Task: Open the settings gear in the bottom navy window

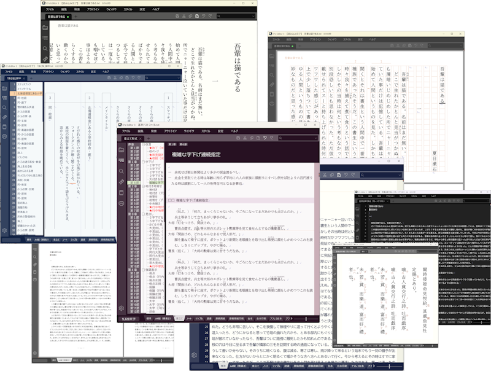Action: click(194, 355)
